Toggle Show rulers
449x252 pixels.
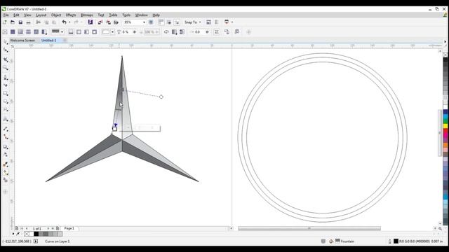(x=161, y=22)
